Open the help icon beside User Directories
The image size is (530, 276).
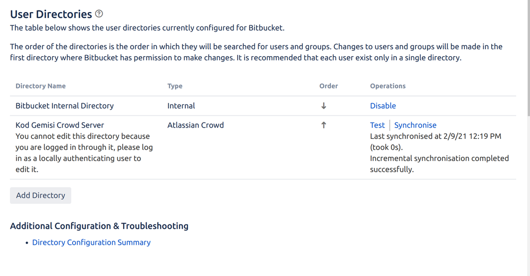click(x=99, y=14)
